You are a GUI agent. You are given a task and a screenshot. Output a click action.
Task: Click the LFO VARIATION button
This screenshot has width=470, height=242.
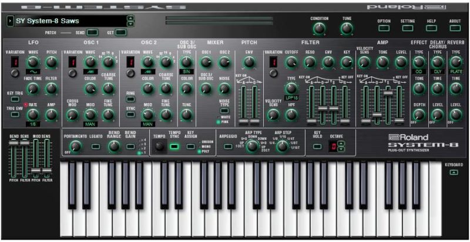click(14, 73)
